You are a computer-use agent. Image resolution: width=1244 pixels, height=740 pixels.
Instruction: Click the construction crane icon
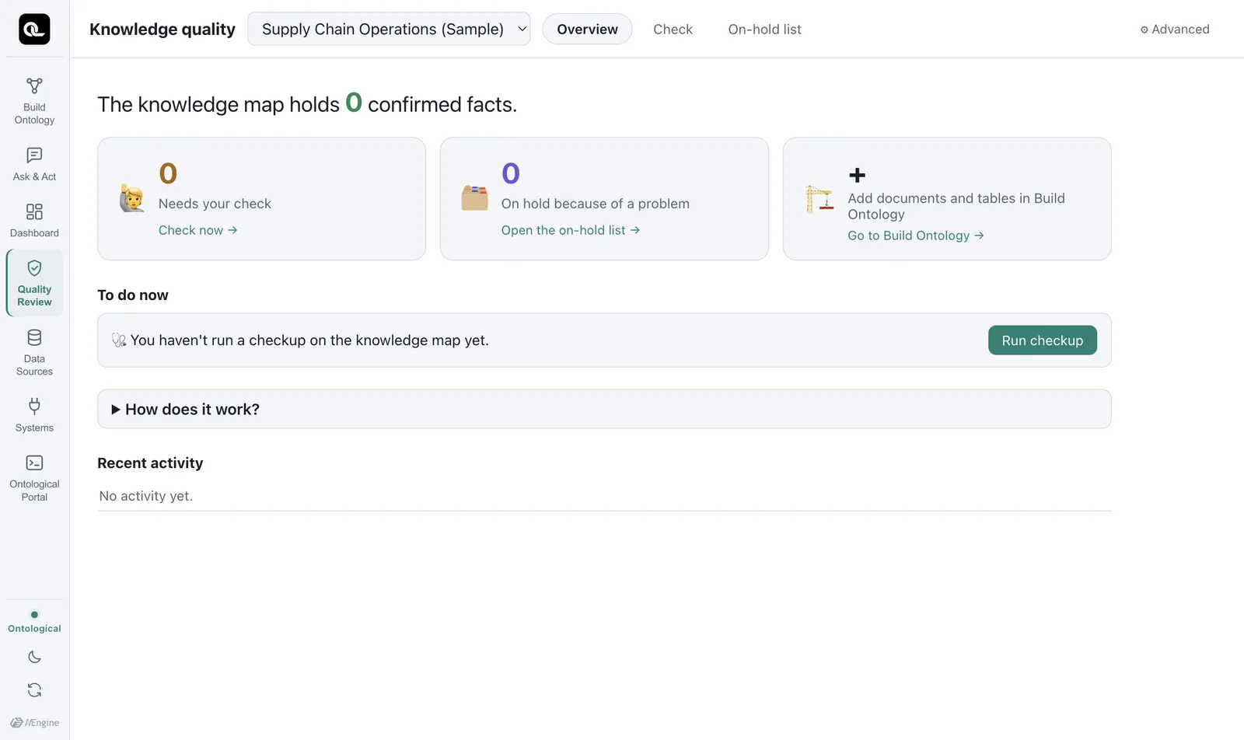819,199
